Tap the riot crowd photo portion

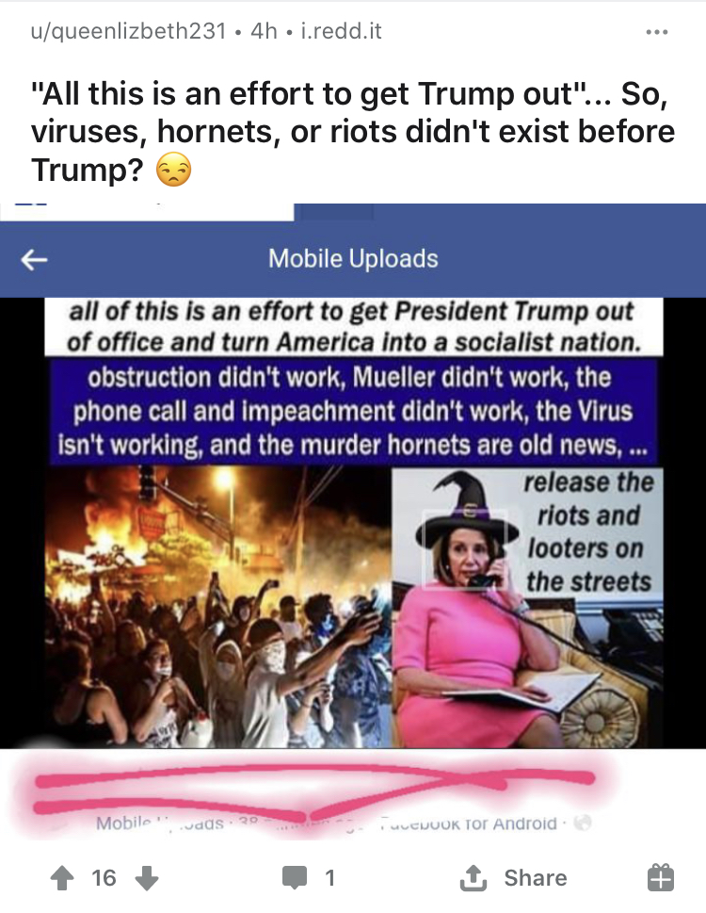218,607
